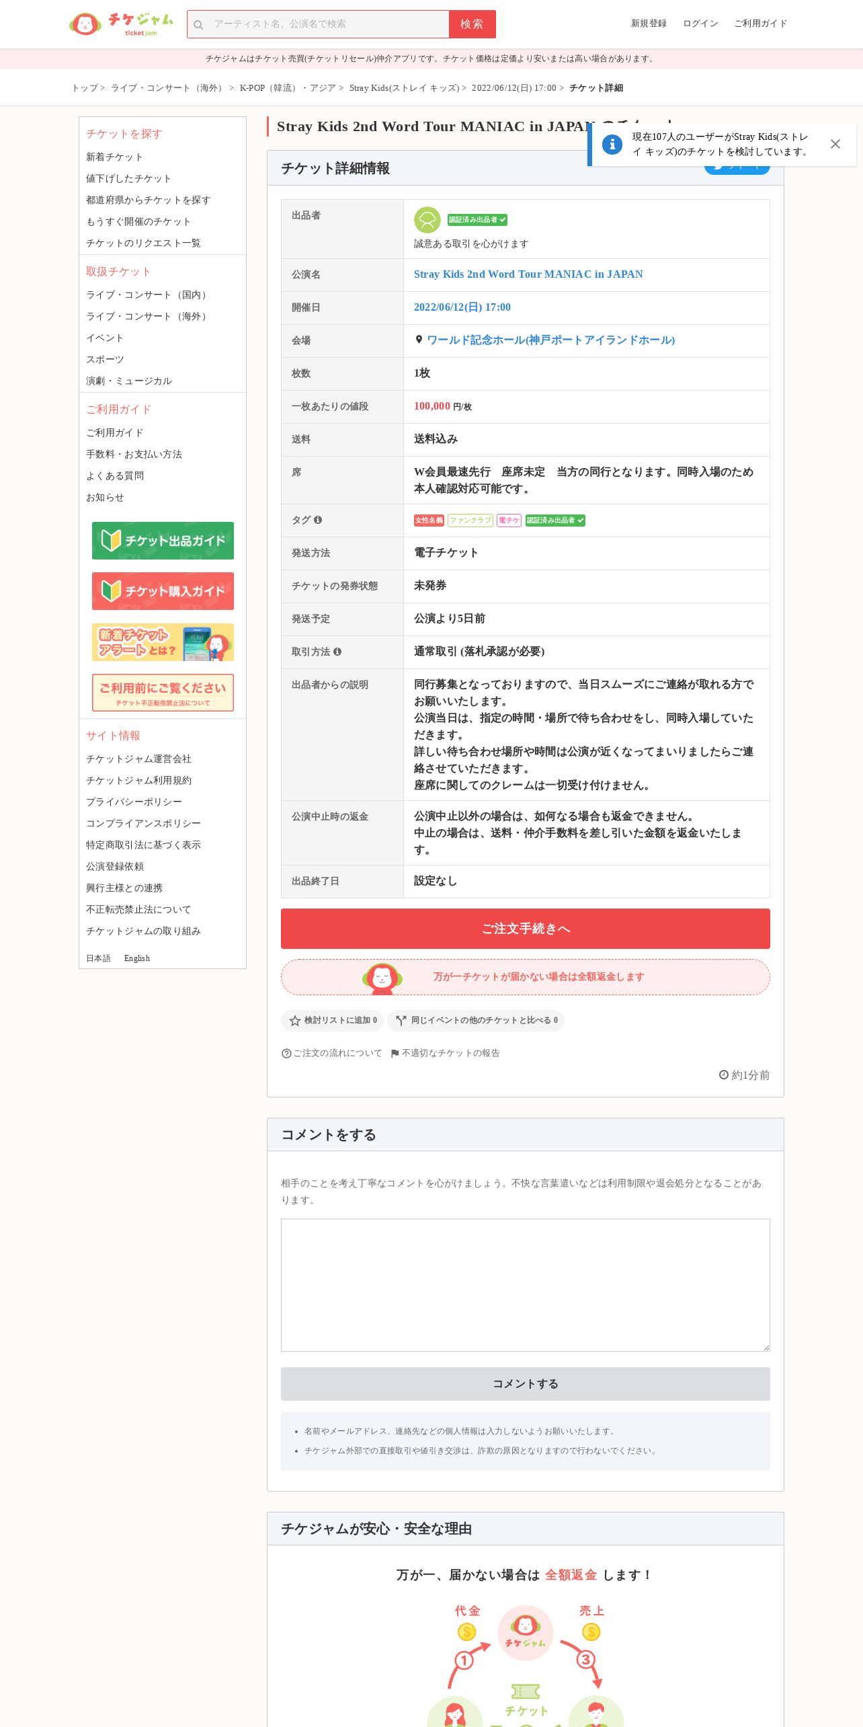Click 同じイベントの他のチケットと比べる button
Screen dimensions: 863x1727
(476, 1020)
